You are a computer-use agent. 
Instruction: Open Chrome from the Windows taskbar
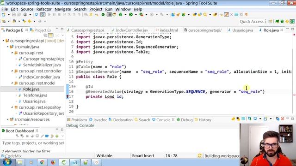tap(42, 162)
